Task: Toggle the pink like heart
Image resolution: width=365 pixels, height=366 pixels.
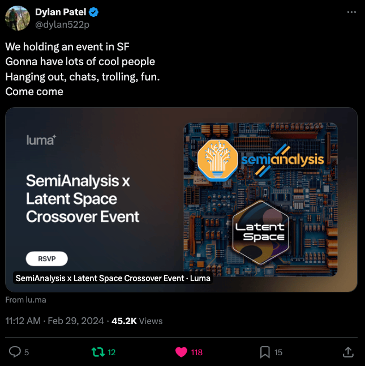Action: click(181, 352)
